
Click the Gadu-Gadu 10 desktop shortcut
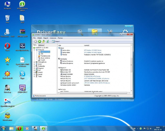point(7,75)
